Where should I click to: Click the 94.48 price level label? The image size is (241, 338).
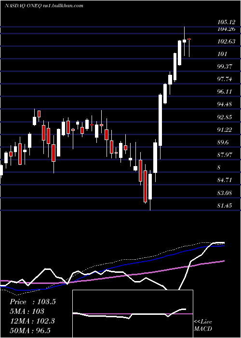point(225,104)
